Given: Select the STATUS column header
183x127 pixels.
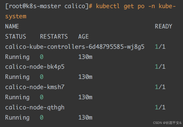Looking at the screenshot, I should (16, 37).
